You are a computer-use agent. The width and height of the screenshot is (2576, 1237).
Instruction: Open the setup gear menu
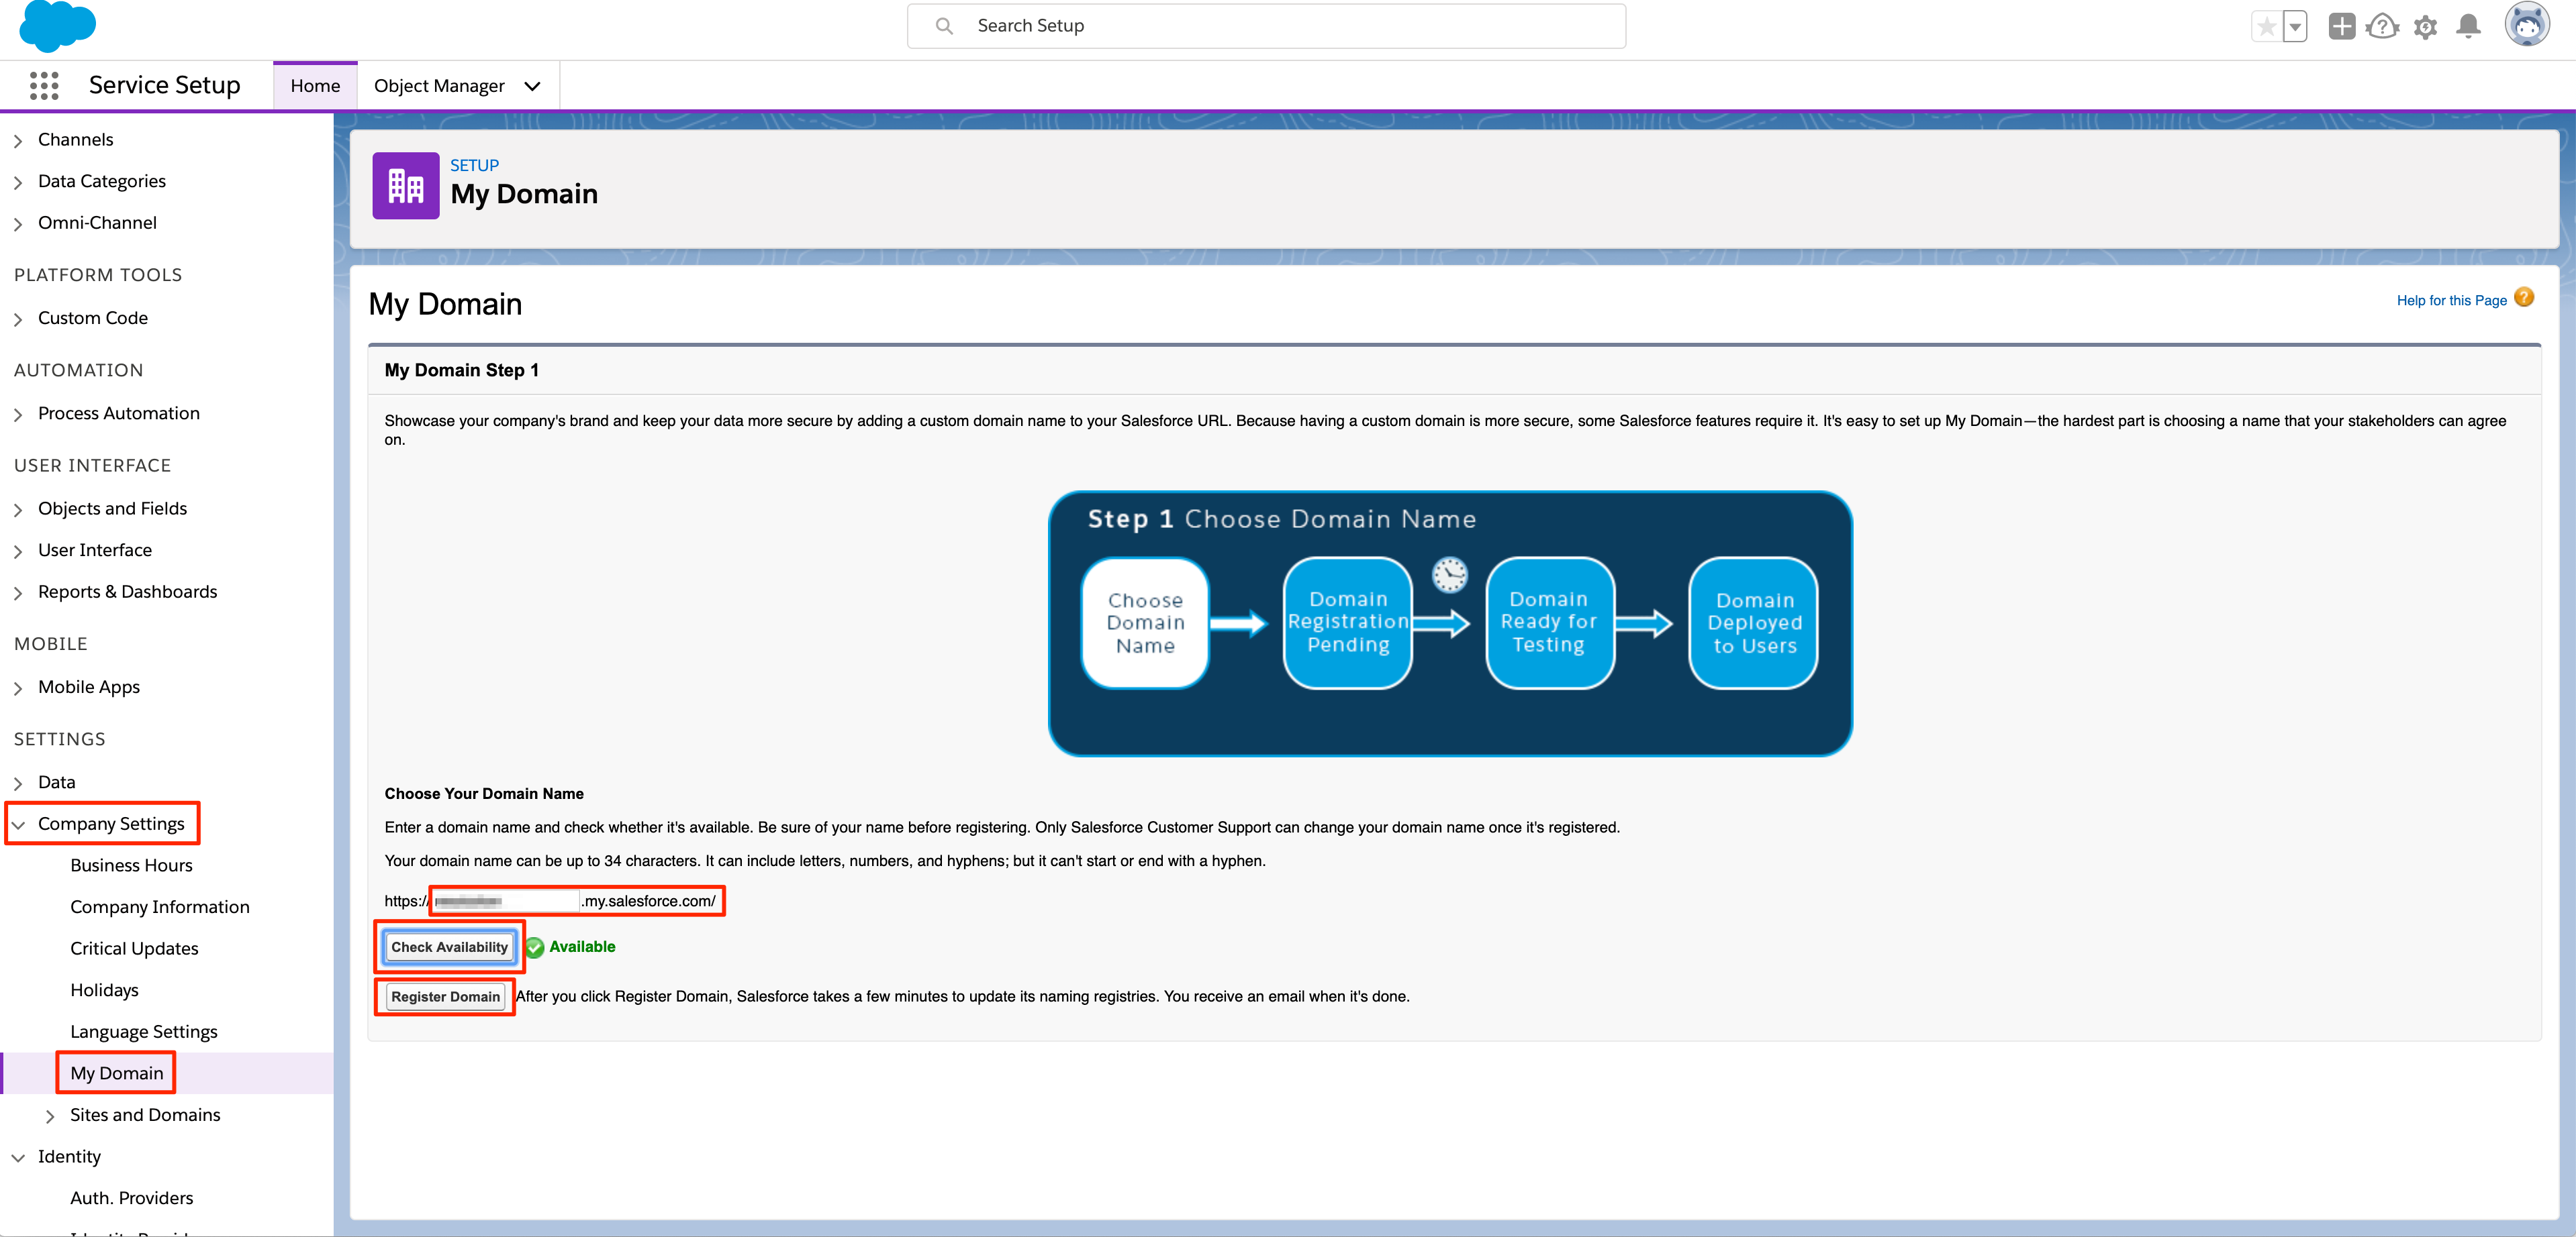point(2425,27)
